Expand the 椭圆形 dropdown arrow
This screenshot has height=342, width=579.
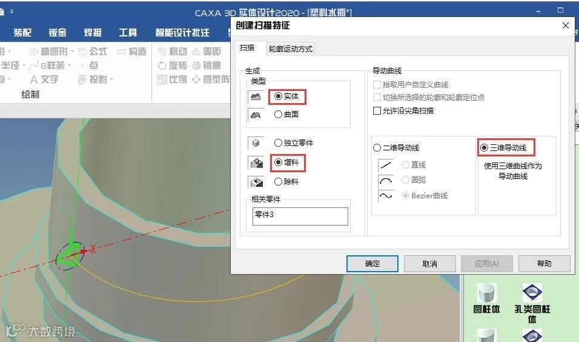73,52
